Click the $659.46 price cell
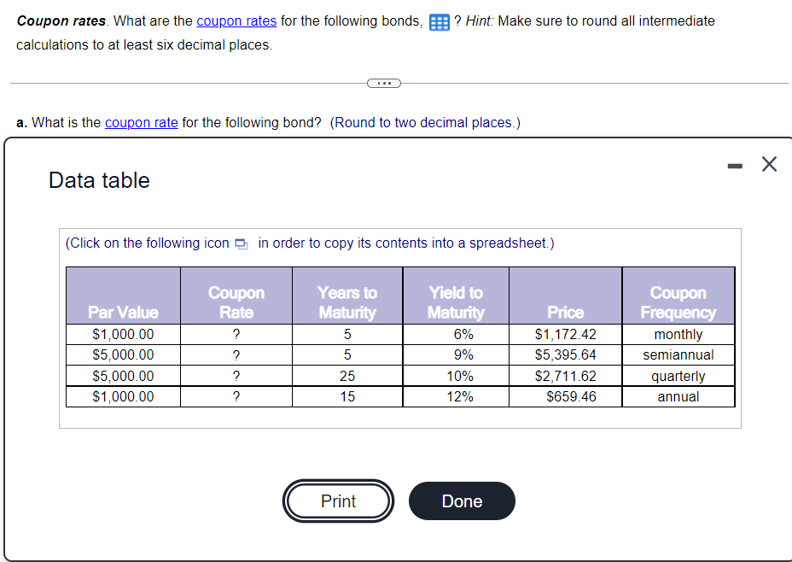Viewport: 792px width, 562px height. [x=565, y=396]
